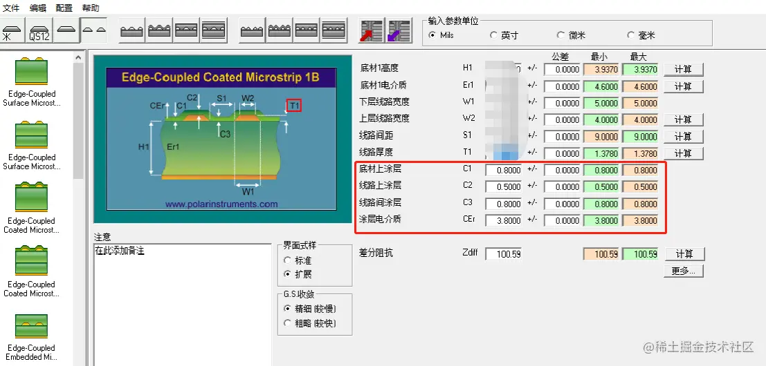This screenshot has height=366, width=766.
Task: Select the single-trace icon marked with an asterisk
Action: (12, 31)
